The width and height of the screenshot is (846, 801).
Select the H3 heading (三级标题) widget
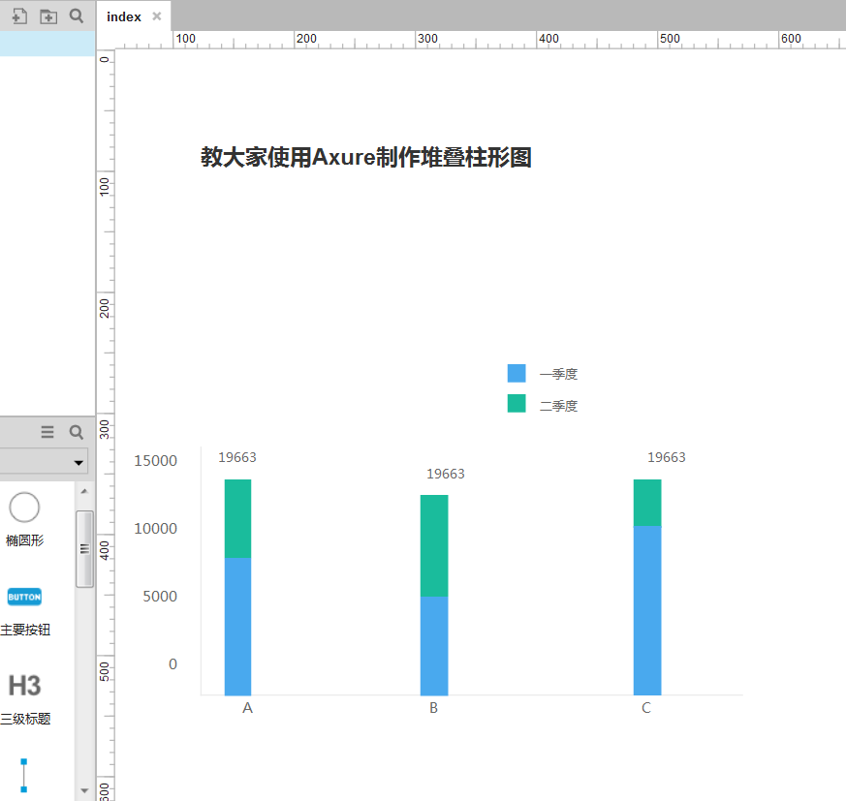pos(25,699)
